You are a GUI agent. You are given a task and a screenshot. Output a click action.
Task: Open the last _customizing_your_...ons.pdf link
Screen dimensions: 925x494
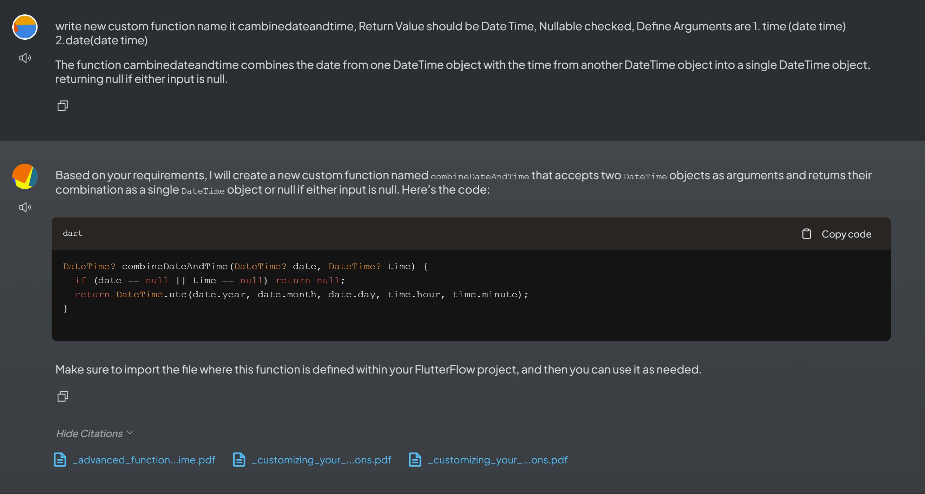[x=498, y=460]
